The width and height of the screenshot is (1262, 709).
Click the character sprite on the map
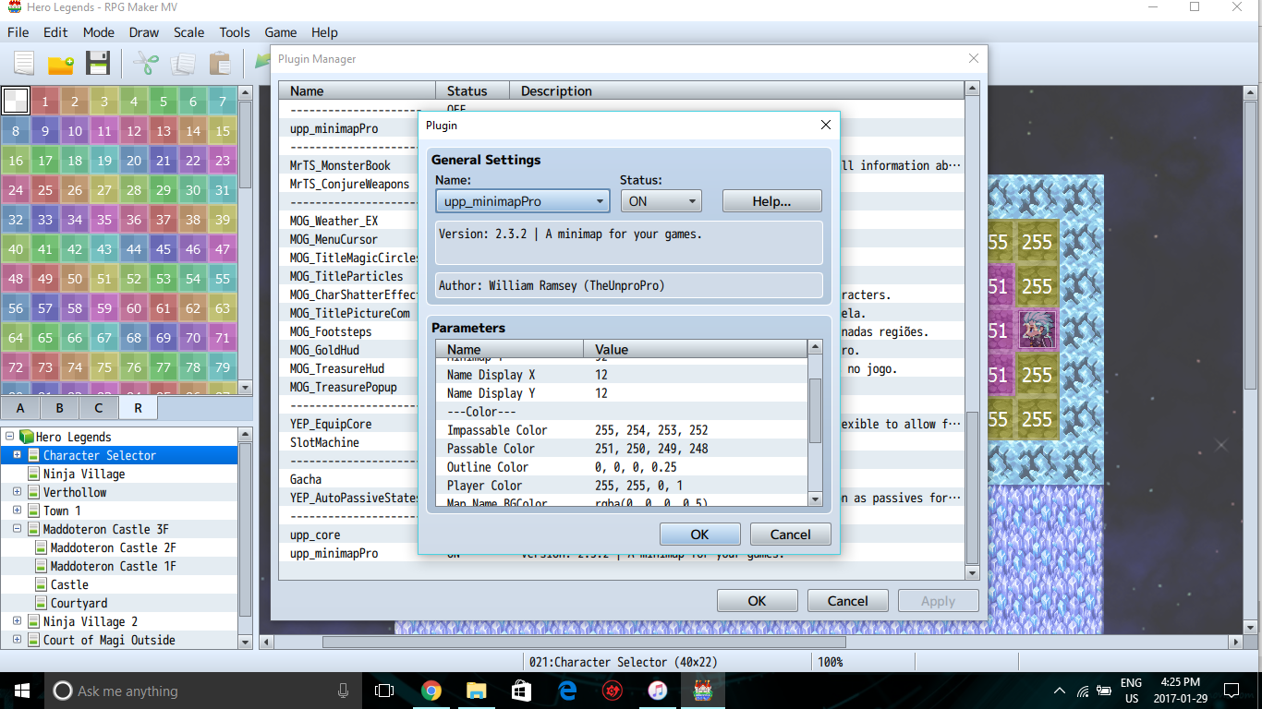coord(1037,330)
